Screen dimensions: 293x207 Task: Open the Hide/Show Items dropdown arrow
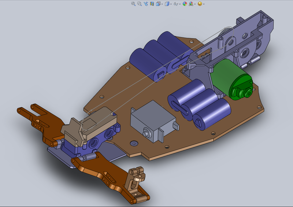click(180, 4)
